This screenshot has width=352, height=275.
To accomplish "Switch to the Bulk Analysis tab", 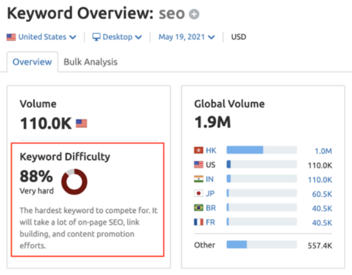I will pos(91,62).
